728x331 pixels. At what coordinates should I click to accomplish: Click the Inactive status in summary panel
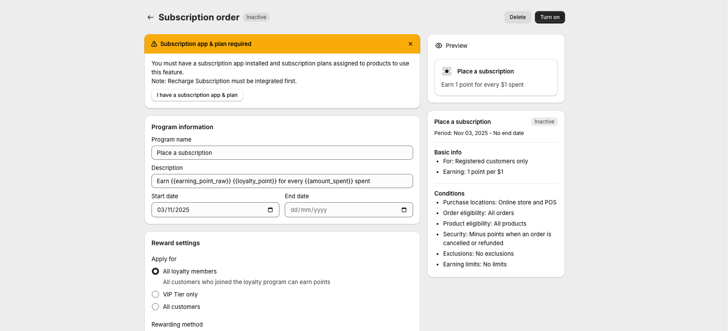[544, 122]
